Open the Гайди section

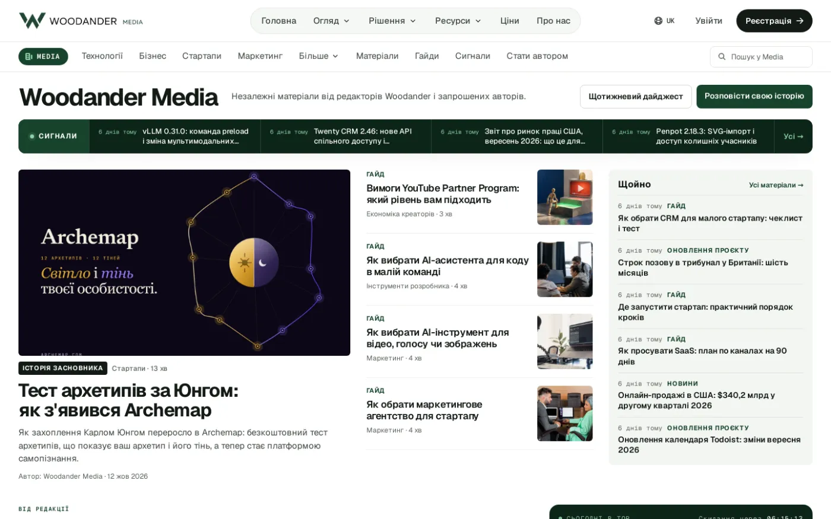[x=427, y=56]
